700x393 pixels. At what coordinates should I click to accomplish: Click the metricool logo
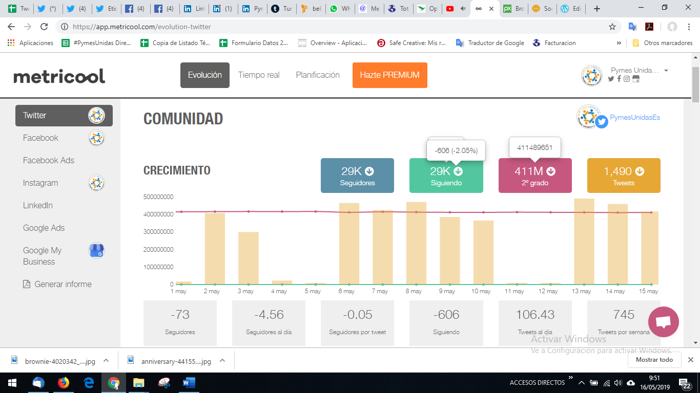(59, 76)
